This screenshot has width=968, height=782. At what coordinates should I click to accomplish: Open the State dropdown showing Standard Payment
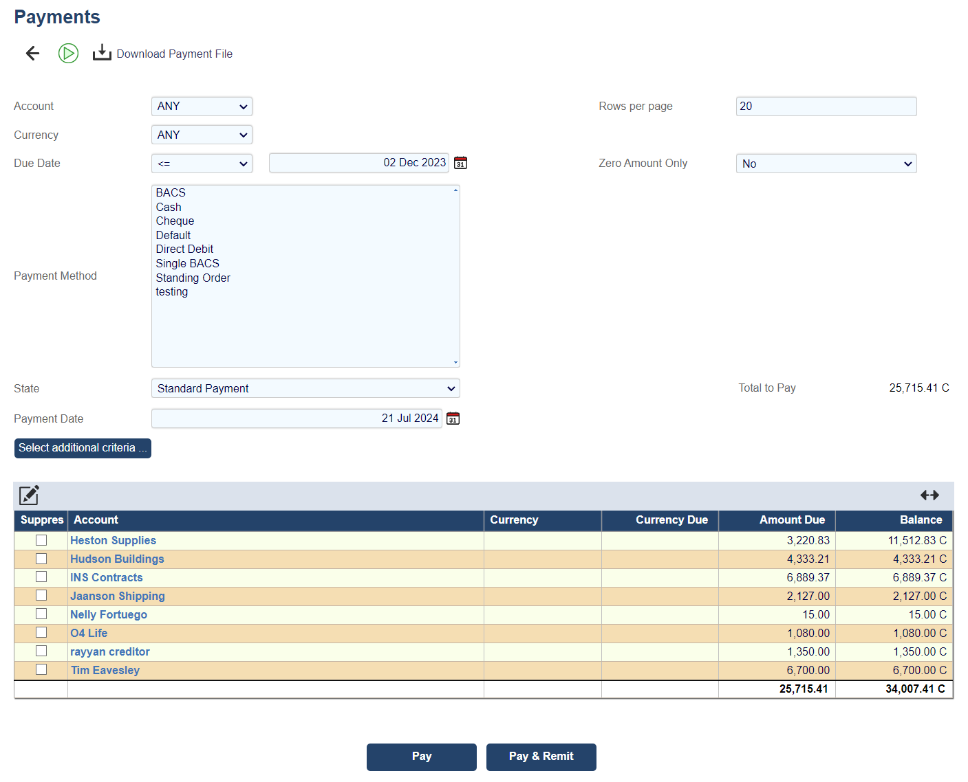click(305, 388)
